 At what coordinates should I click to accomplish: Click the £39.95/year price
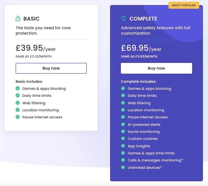click(x=35, y=48)
